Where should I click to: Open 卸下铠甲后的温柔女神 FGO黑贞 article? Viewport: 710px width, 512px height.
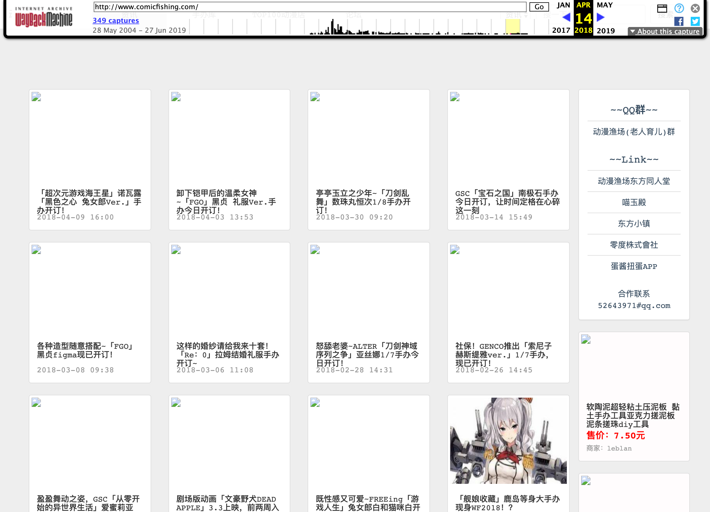pyautogui.click(x=226, y=201)
